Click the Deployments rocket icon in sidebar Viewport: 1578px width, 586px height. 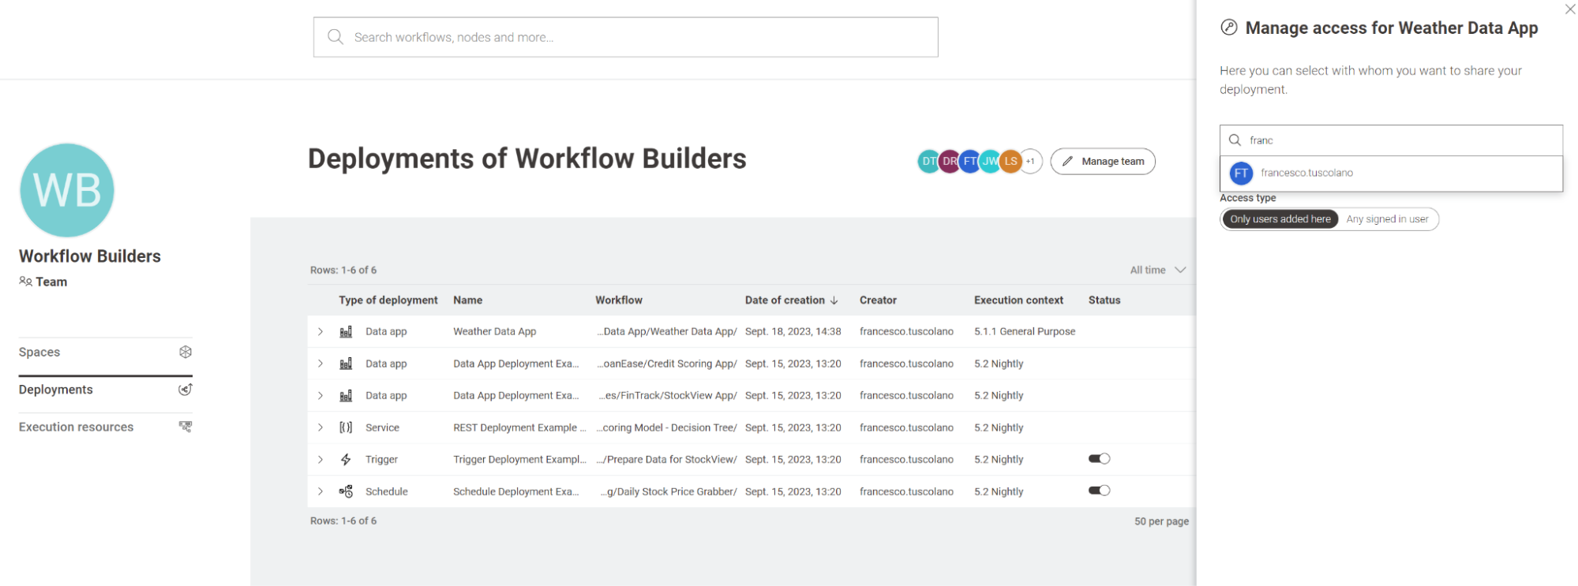click(186, 390)
